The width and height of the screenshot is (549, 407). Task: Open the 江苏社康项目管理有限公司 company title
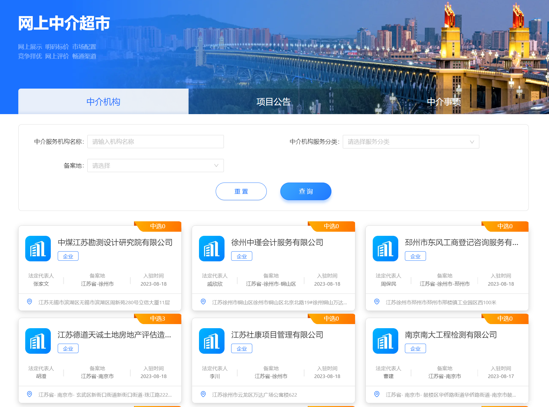point(277,335)
